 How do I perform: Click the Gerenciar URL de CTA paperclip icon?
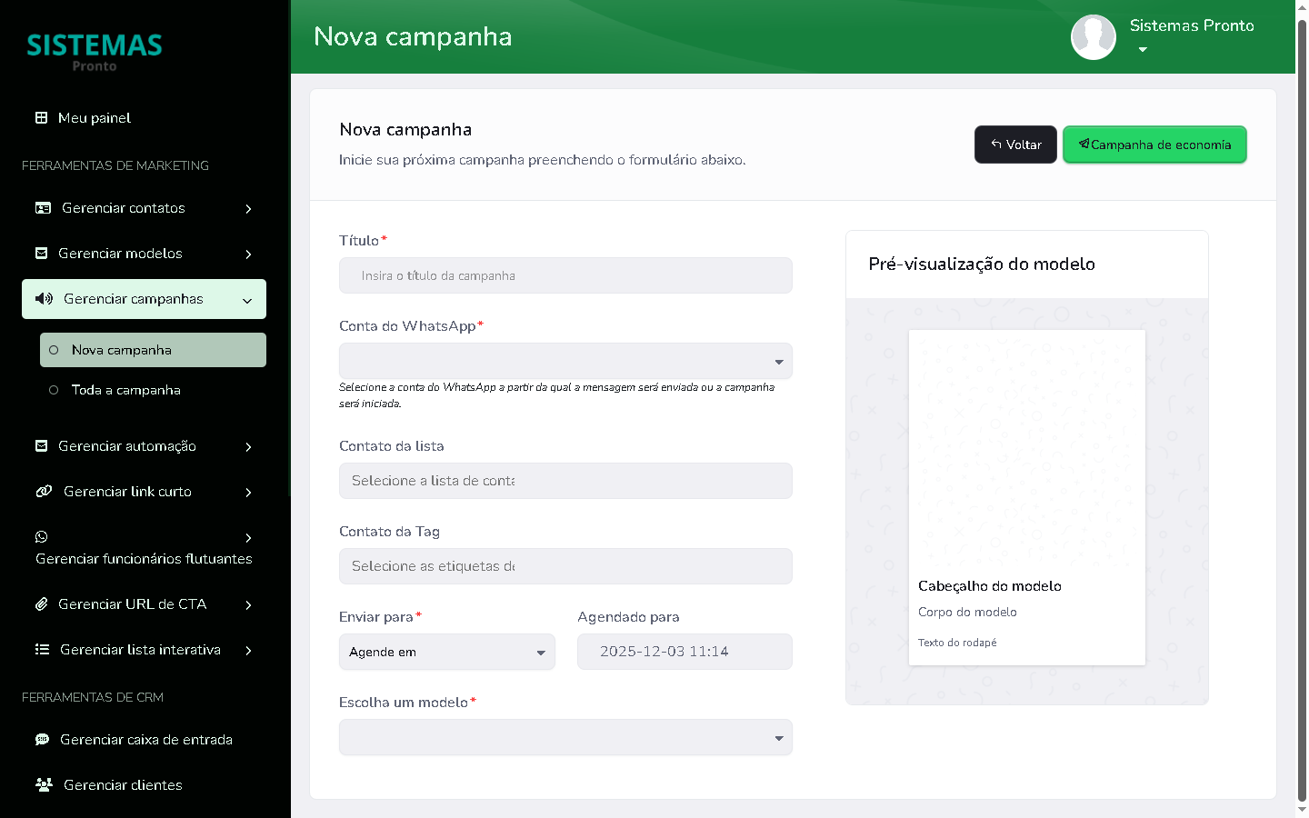click(42, 604)
